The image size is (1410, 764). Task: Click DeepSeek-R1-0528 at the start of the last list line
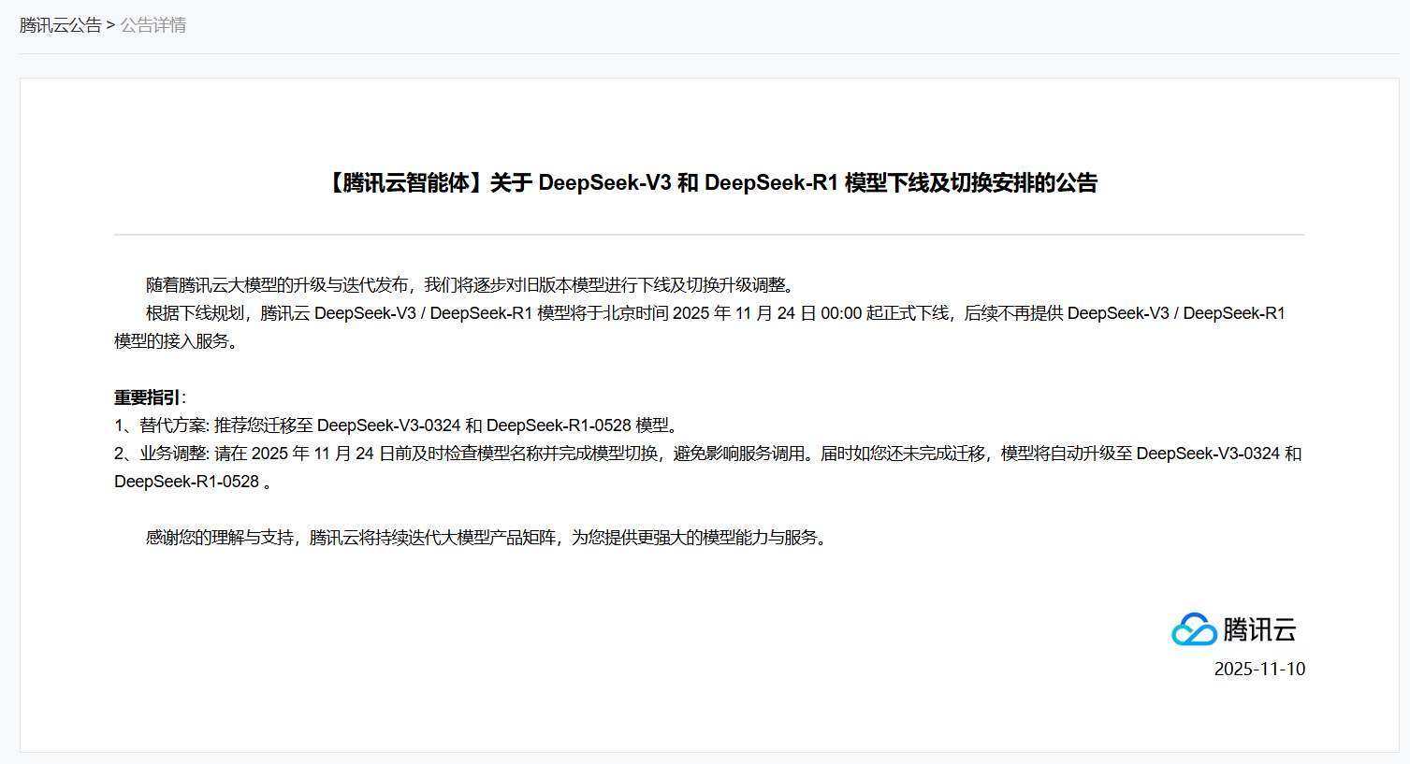click(186, 482)
